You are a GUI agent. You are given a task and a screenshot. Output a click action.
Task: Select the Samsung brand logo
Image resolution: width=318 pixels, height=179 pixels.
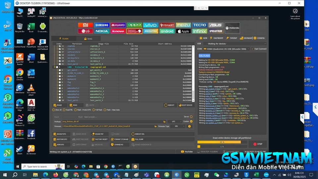[x=102, y=25]
